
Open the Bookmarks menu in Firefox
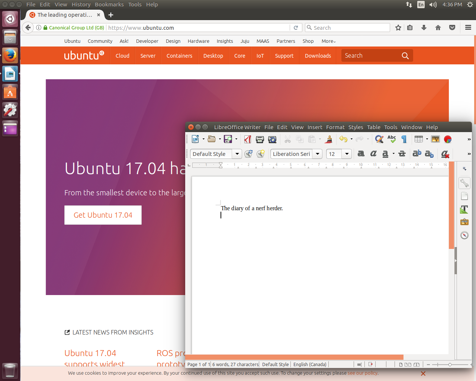click(109, 4)
